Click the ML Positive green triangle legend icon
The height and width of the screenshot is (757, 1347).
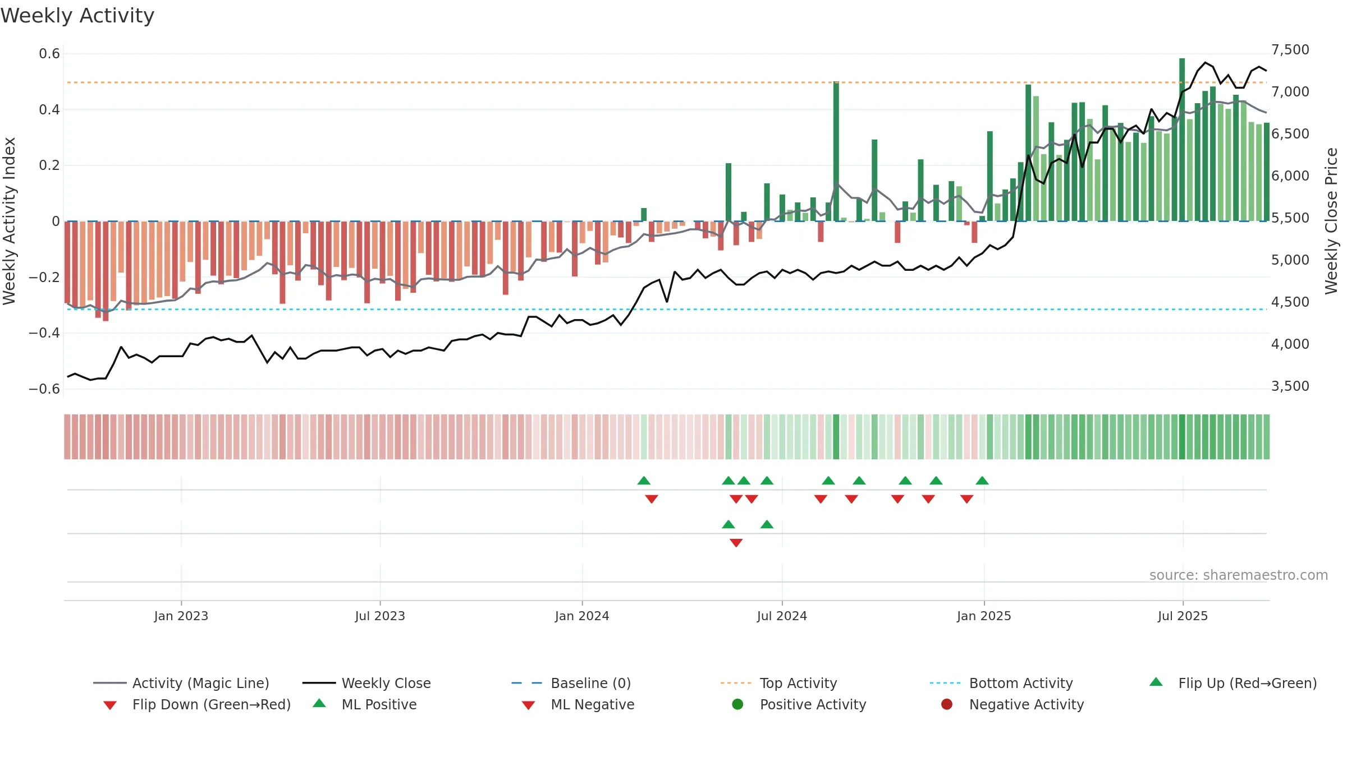pos(319,703)
